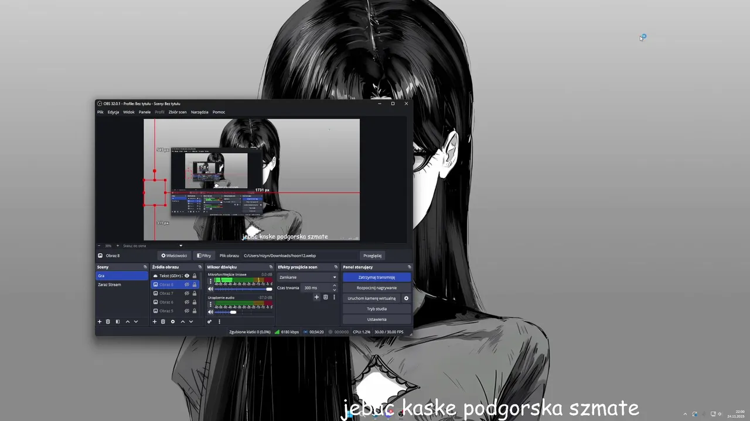Adjust the Mikrofon/Wejście liniowe volume slider
The image size is (750, 421).
click(244, 289)
